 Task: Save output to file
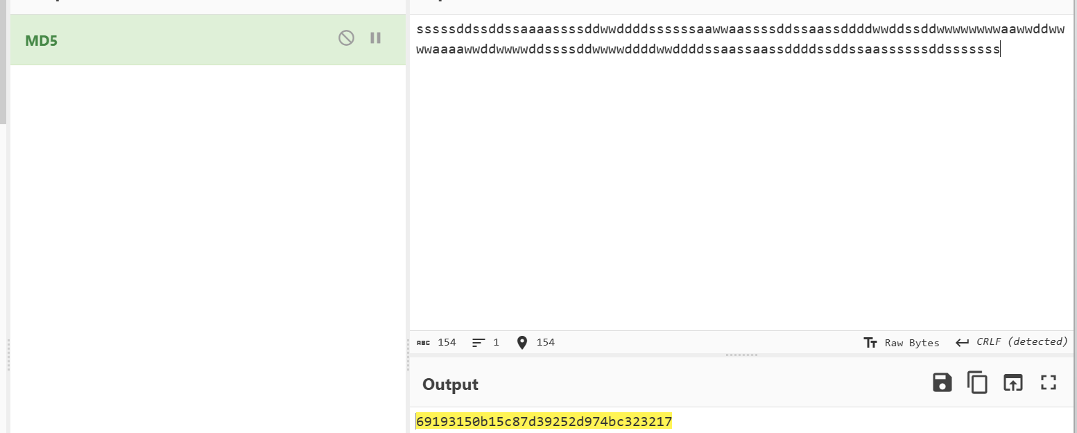coord(942,382)
